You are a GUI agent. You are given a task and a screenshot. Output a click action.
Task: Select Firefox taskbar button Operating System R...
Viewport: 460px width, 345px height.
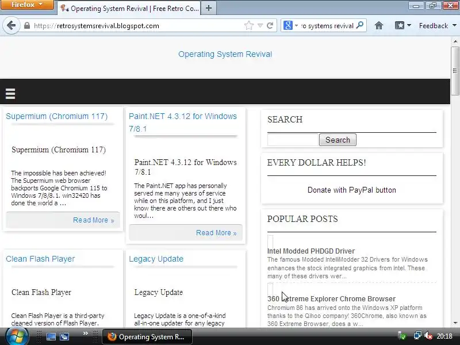click(x=147, y=336)
